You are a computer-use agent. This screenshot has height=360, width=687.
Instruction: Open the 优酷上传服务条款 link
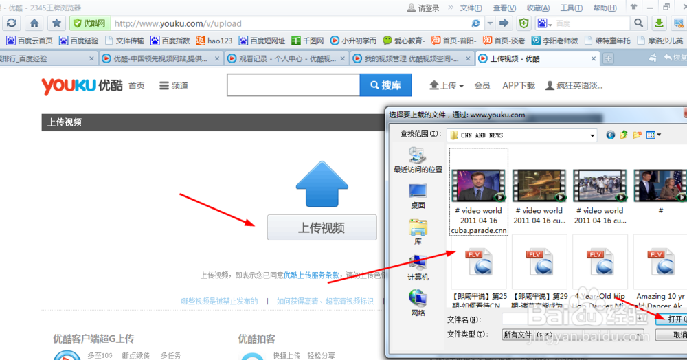[311, 275]
